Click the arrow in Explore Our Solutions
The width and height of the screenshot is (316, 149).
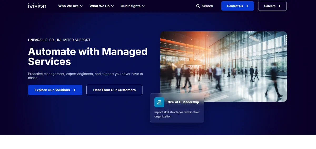pyautogui.click(x=75, y=90)
